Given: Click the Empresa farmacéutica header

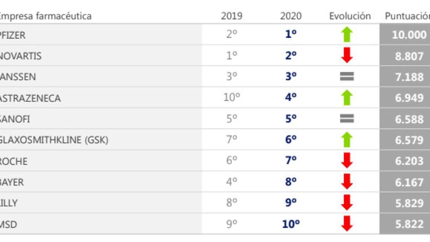Looking at the screenshot, I should click(45, 16).
